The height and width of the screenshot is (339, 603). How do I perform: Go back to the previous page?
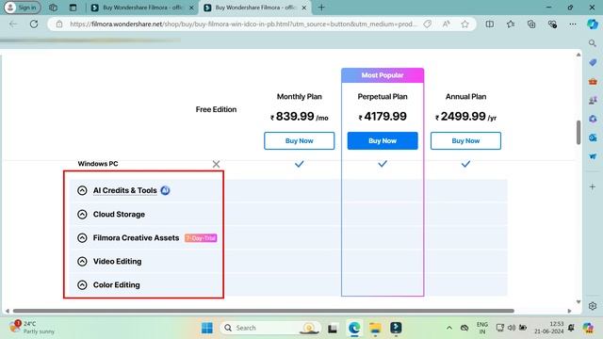coord(13,24)
